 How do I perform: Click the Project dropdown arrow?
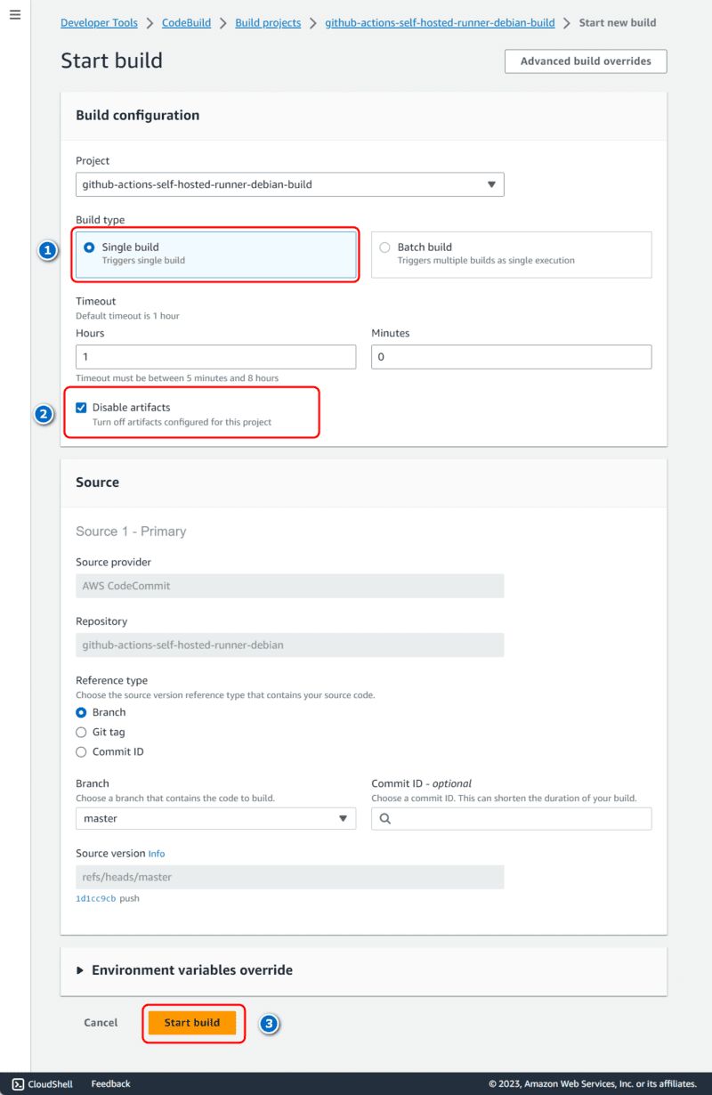click(491, 185)
